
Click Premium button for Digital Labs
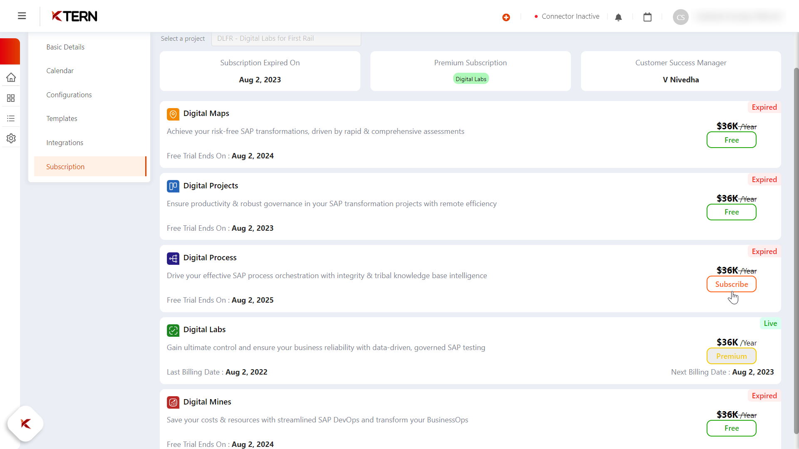731,356
